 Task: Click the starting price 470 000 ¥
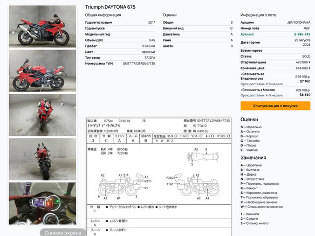coord(303,62)
